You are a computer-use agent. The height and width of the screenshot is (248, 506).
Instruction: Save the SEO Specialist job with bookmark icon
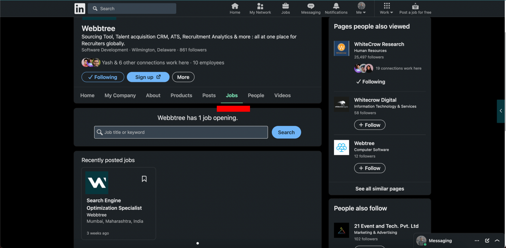pyautogui.click(x=144, y=179)
